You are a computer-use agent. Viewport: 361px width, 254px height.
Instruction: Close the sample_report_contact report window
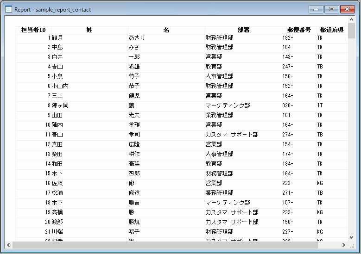(x=347, y=9)
